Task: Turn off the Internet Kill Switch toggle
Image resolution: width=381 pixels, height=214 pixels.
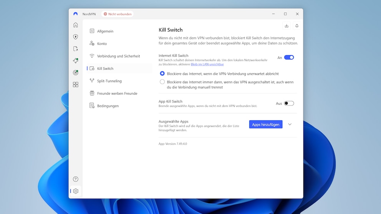Action: click(x=289, y=58)
